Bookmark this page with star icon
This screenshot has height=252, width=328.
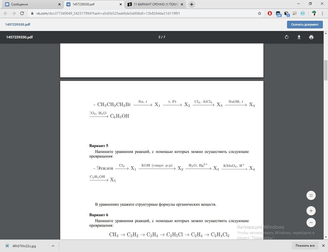(260, 13)
